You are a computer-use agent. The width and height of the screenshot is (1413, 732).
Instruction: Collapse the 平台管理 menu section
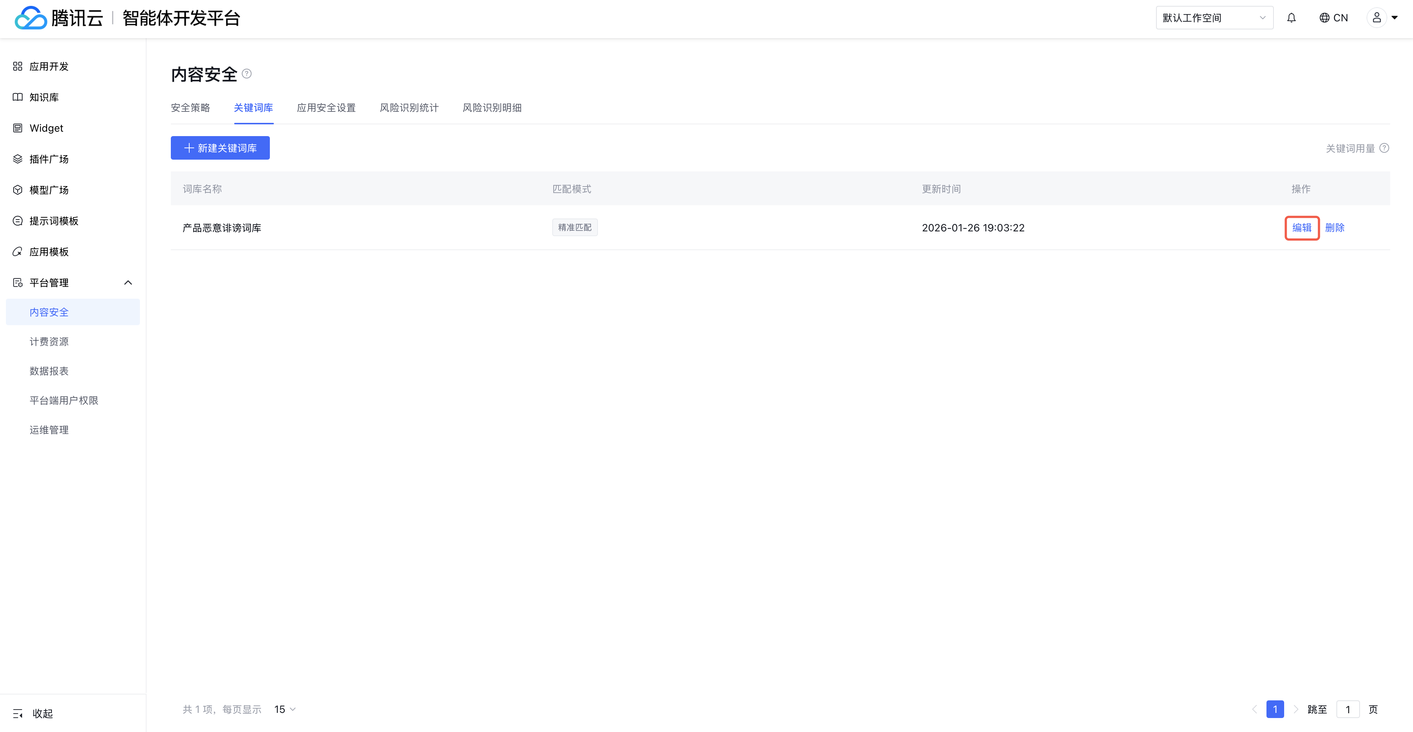[x=128, y=283]
